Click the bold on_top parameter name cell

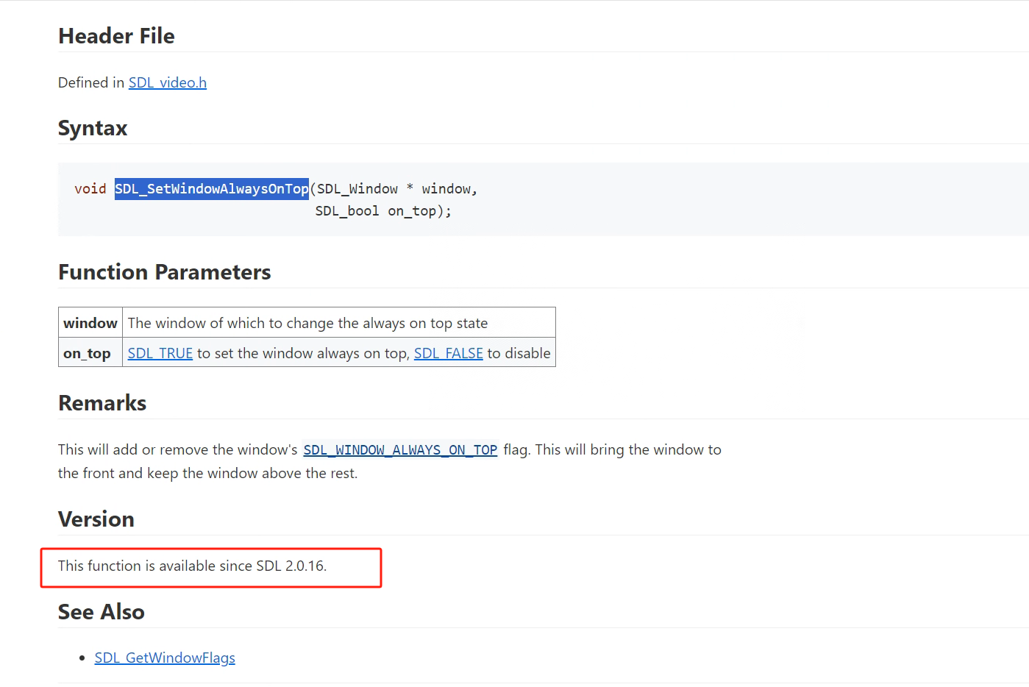(x=87, y=354)
